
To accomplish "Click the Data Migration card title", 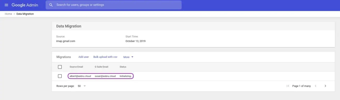I will (x=69, y=26).
